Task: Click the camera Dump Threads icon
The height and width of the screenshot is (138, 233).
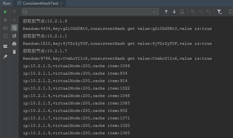Action: pyautogui.click(x=5, y=28)
